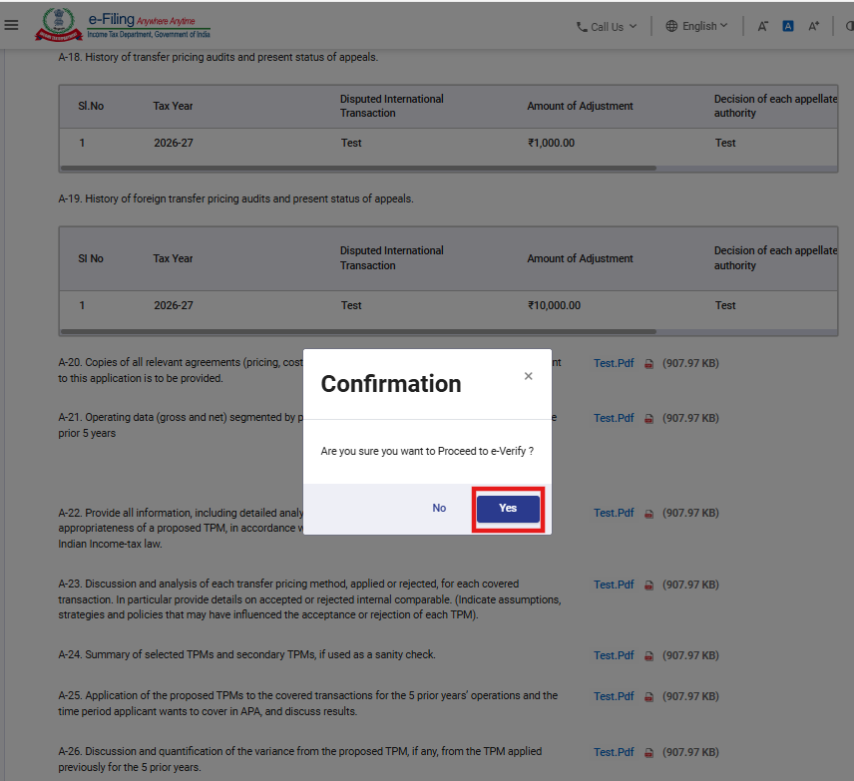Open Test.Pdf link for item A-23
854x781 pixels.
(614, 585)
